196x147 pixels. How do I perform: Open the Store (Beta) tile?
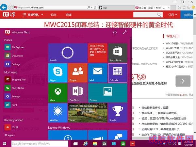[x=118, y=53]
